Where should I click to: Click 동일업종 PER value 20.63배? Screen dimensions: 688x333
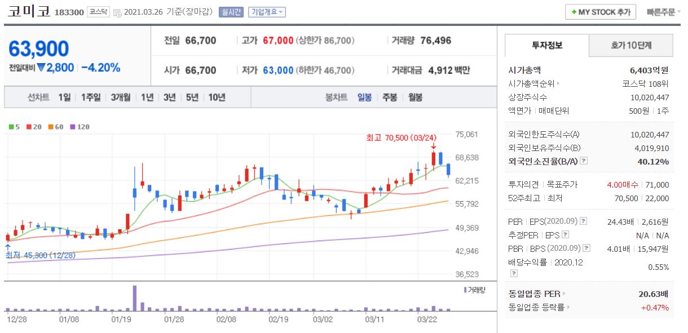click(x=653, y=294)
